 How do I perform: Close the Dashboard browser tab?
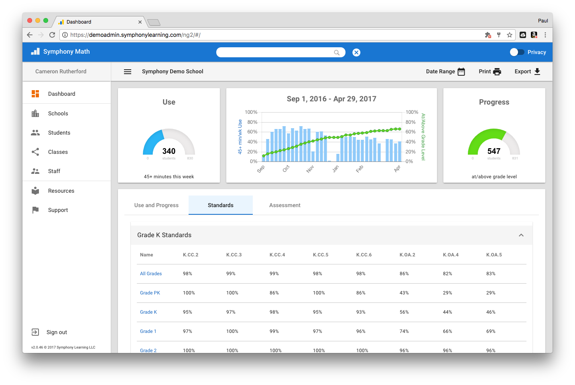(140, 22)
